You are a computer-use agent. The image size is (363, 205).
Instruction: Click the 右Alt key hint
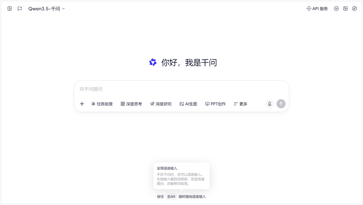tap(171, 197)
